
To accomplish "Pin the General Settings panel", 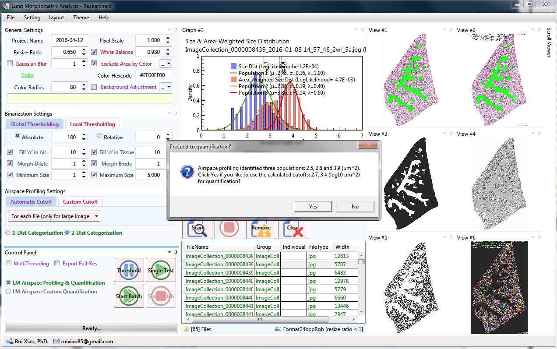I will point(176,30).
